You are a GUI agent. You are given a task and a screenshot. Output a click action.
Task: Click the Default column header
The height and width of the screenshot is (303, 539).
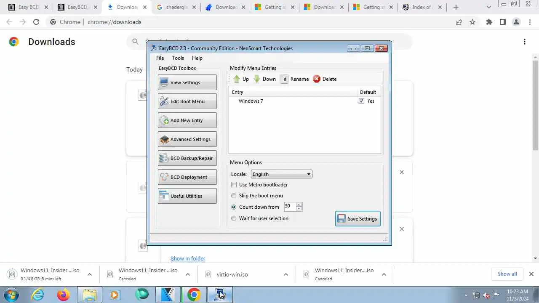point(368,92)
